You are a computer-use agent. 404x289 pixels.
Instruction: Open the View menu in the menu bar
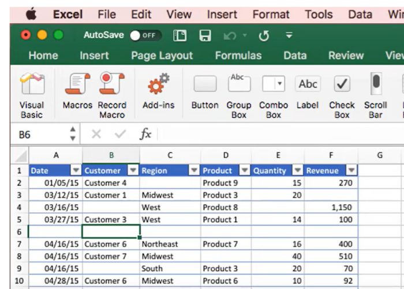point(179,14)
